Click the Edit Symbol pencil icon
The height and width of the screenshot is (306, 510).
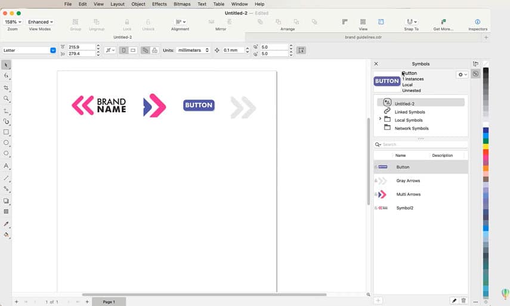[454, 301]
